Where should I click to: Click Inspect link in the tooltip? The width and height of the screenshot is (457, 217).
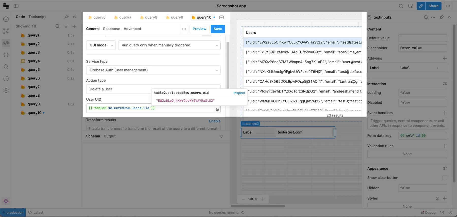coord(239,93)
